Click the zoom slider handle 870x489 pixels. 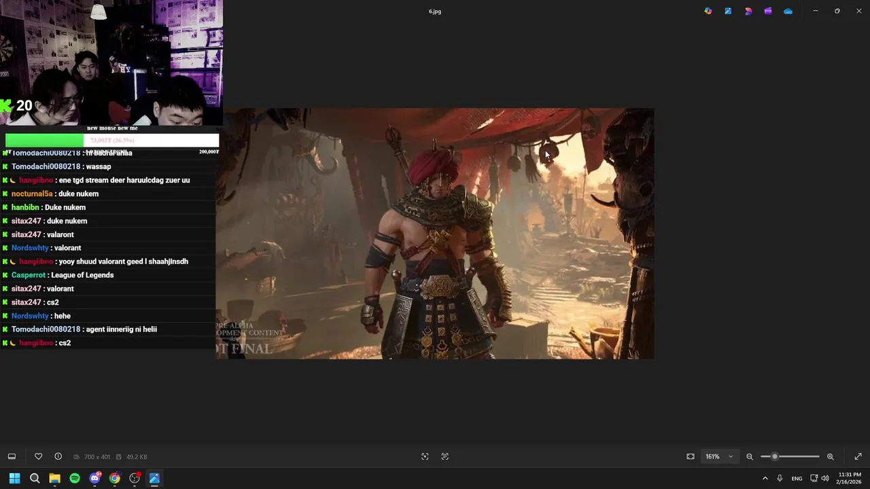(775, 456)
